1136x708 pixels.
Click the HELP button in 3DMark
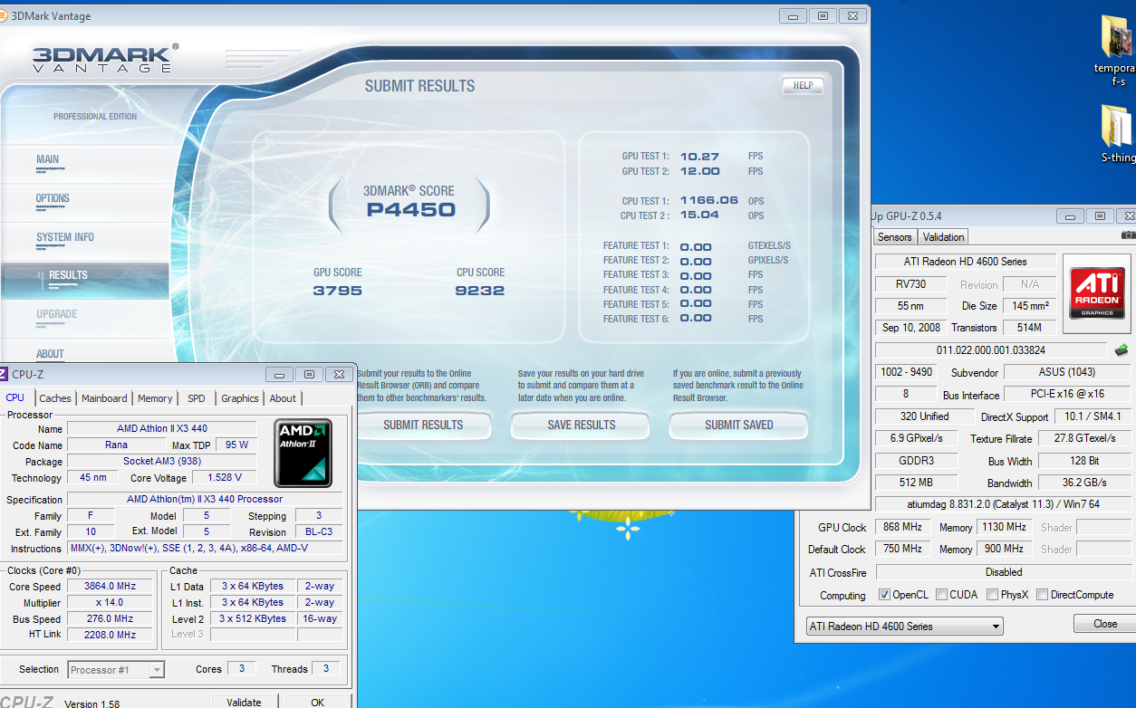[x=803, y=85]
